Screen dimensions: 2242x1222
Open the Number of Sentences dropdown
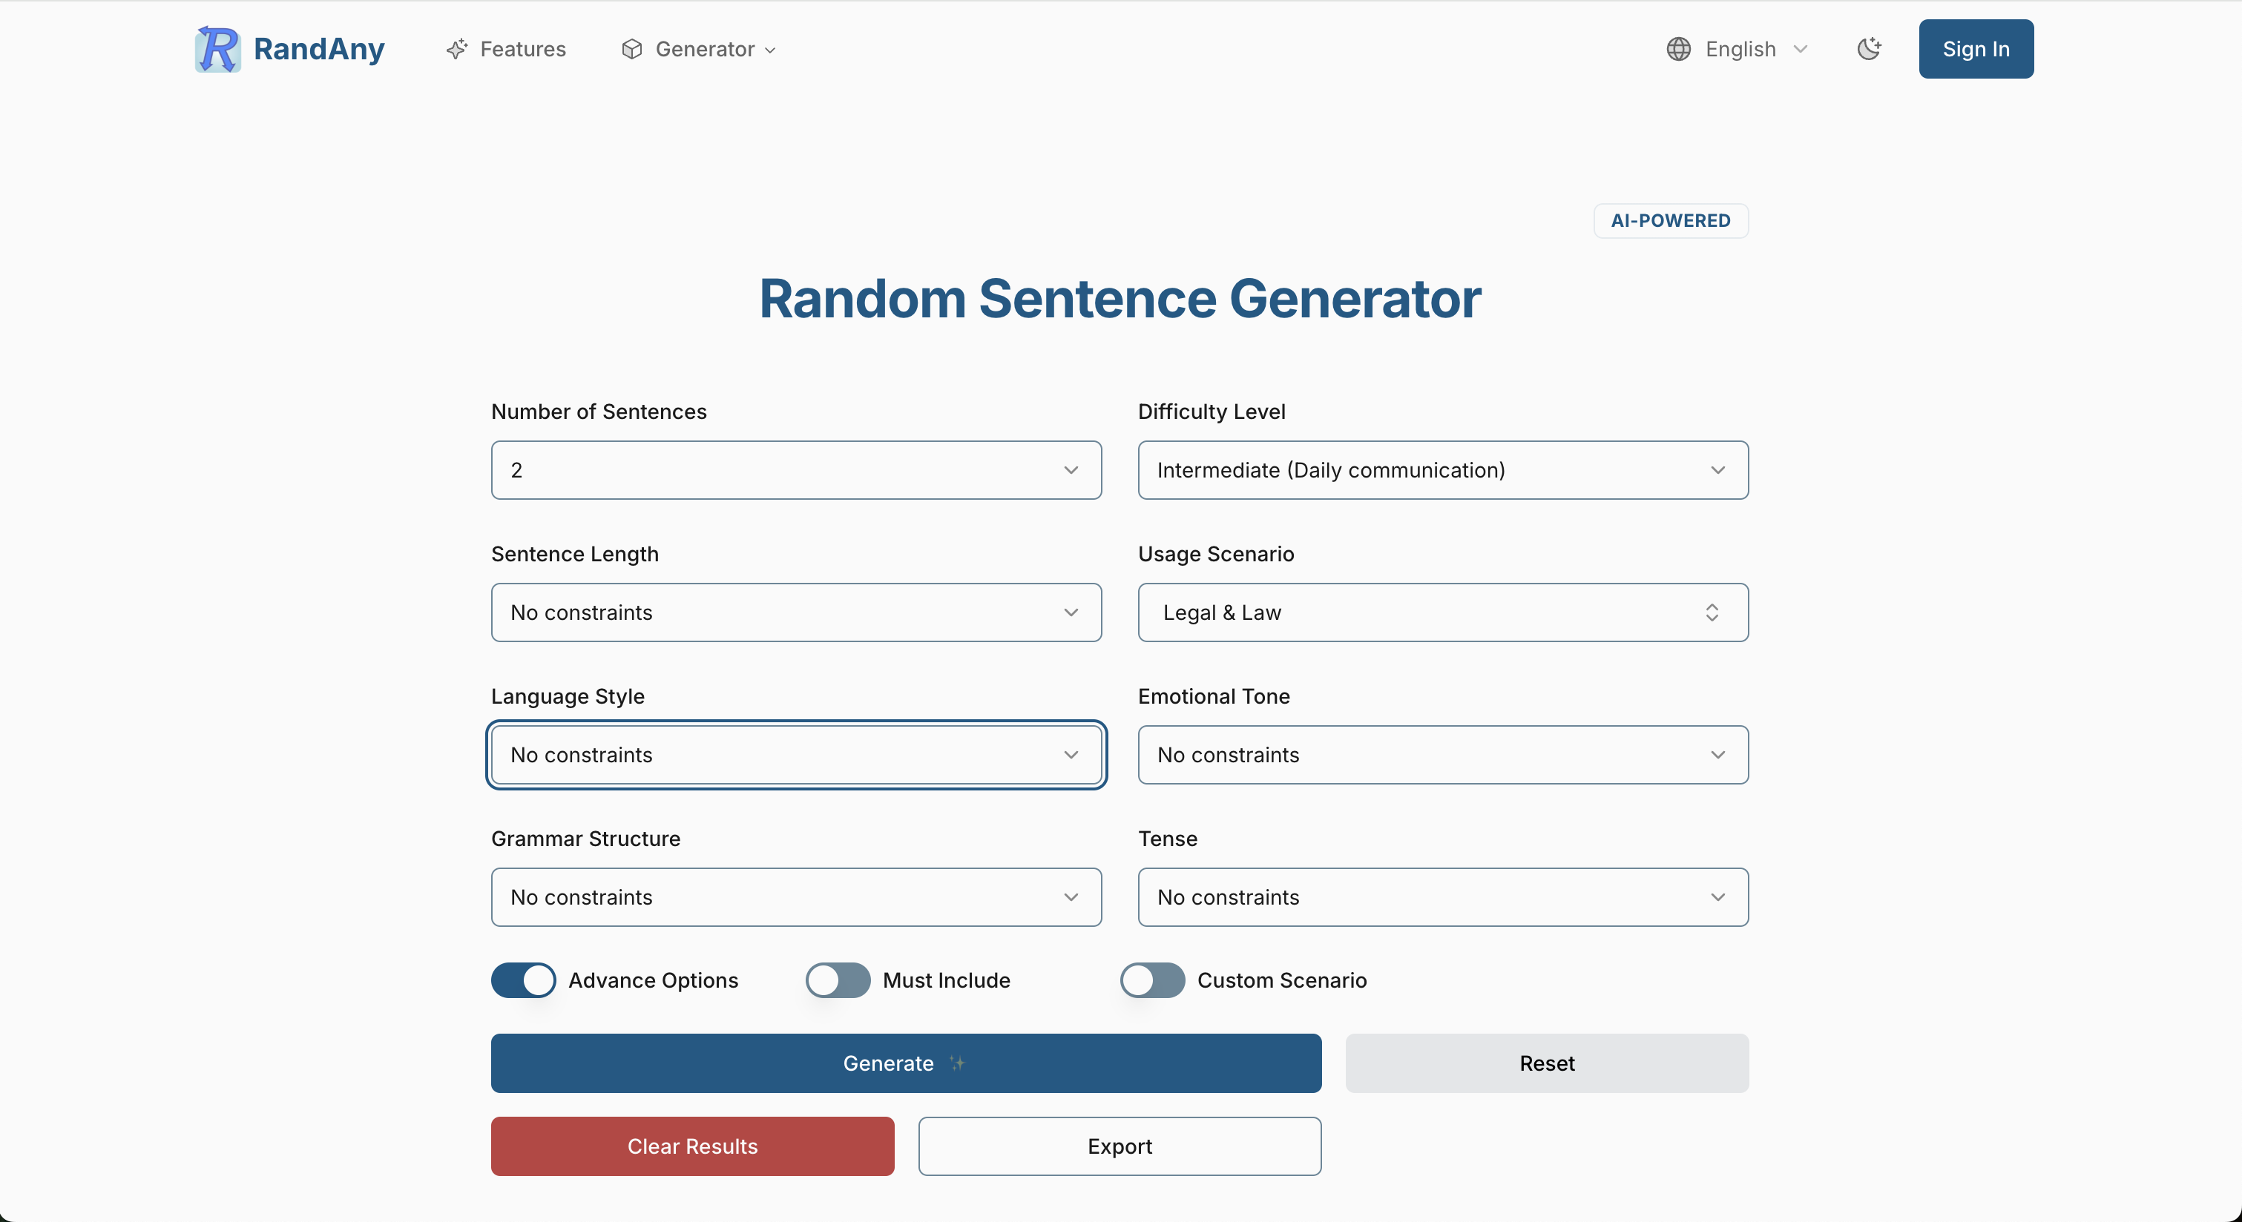click(x=796, y=469)
